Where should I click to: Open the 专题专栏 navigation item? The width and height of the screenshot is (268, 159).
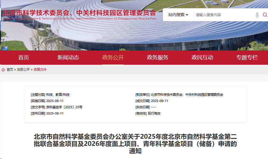tap(247, 58)
